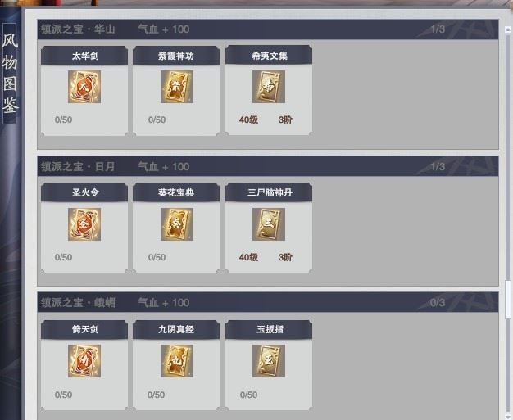Click the 镇派之宝·华山 section header
The width and height of the screenshot is (513, 420).
[x=268, y=29]
